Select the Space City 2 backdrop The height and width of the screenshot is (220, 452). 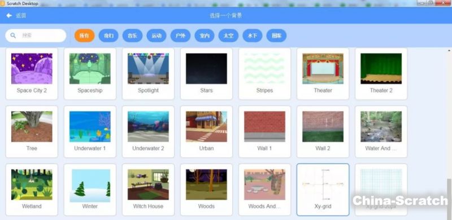(x=32, y=74)
